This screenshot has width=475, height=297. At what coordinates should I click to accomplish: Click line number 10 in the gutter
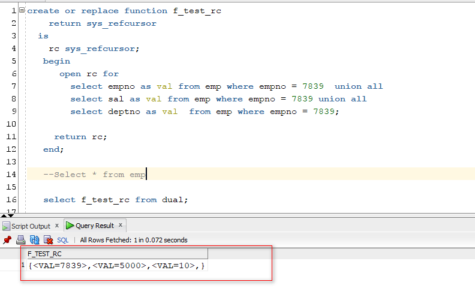(x=11, y=124)
